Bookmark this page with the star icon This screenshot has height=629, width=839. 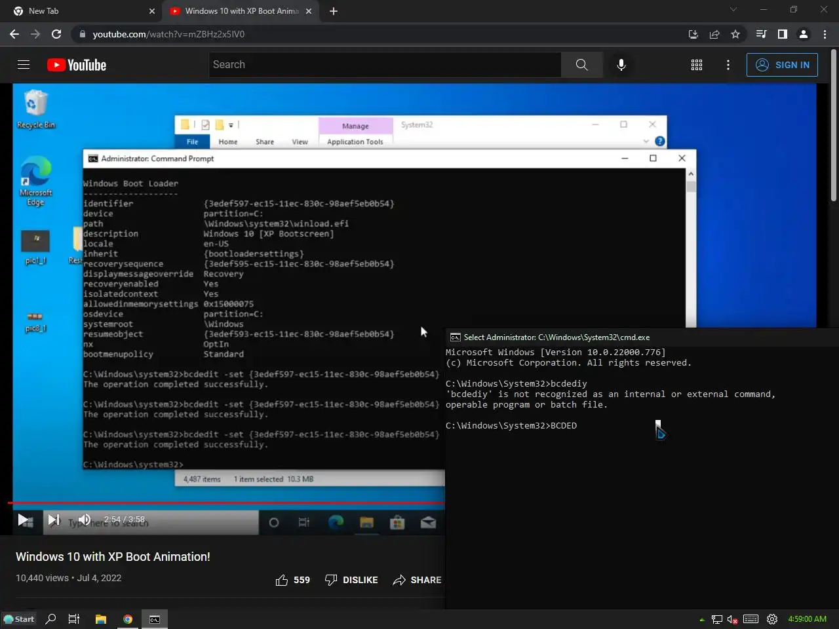pos(735,34)
